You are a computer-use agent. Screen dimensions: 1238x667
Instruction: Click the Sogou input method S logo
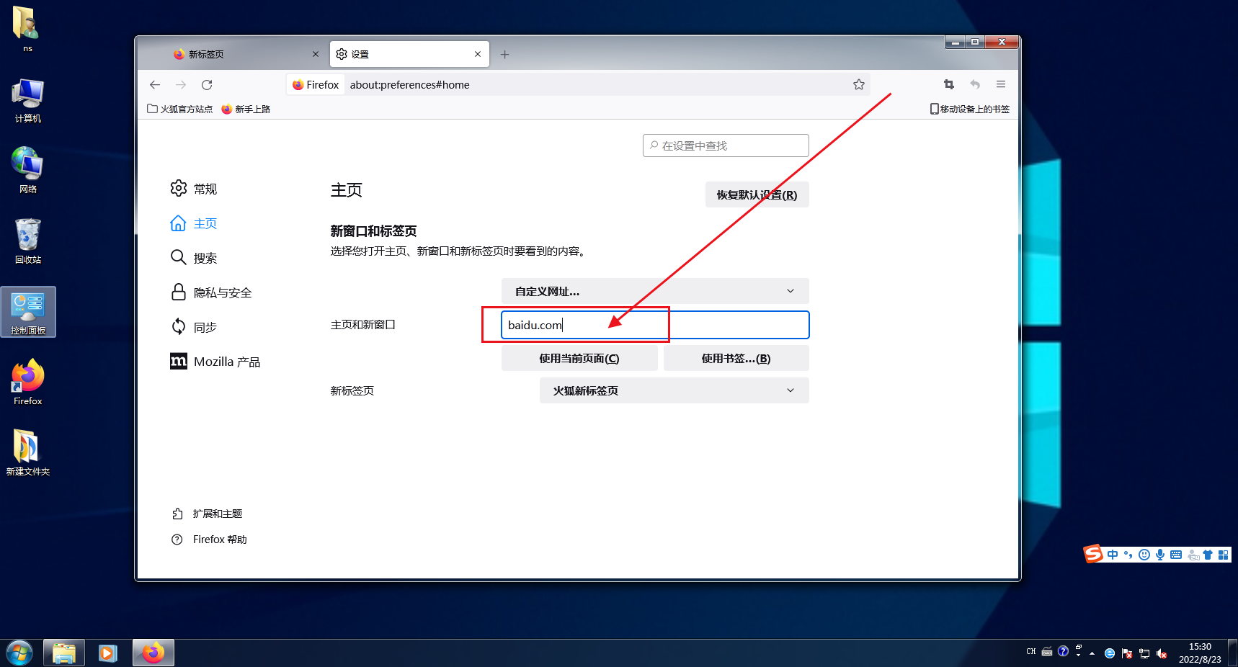click(x=1094, y=553)
